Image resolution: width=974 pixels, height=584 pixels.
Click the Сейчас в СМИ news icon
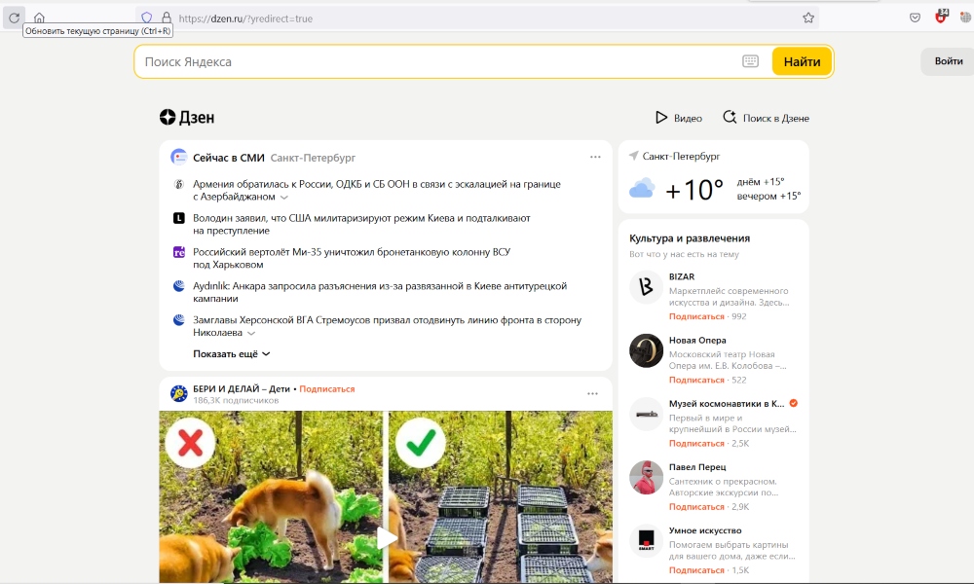point(179,157)
